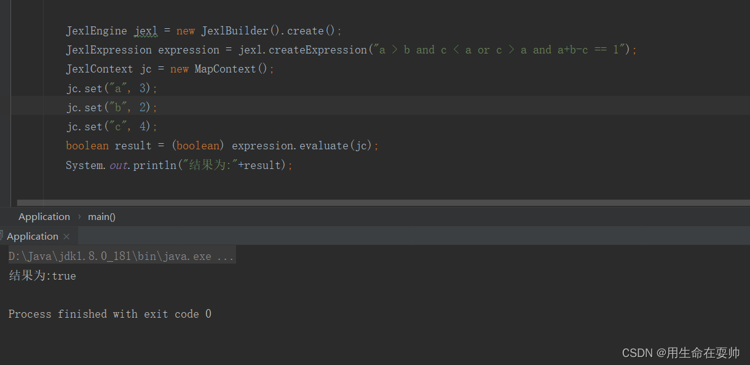Image resolution: width=750 pixels, height=365 pixels.
Task: Click the Application breadcrumb item
Action: click(x=44, y=217)
